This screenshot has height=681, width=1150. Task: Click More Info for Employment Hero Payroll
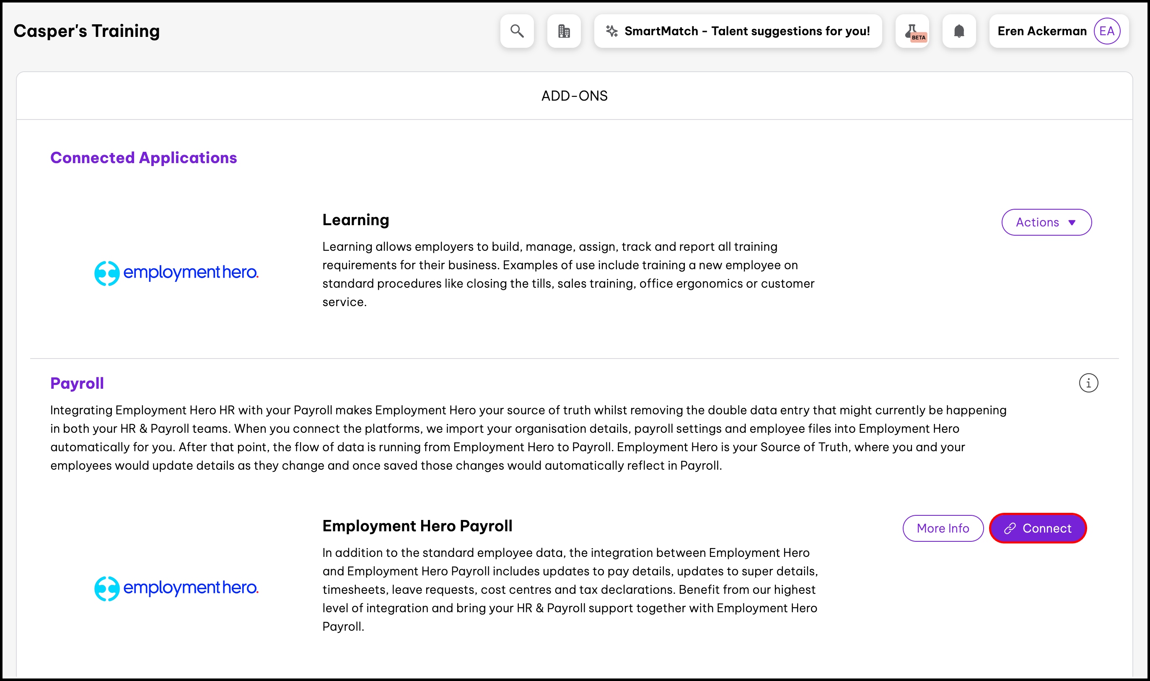click(x=943, y=529)
